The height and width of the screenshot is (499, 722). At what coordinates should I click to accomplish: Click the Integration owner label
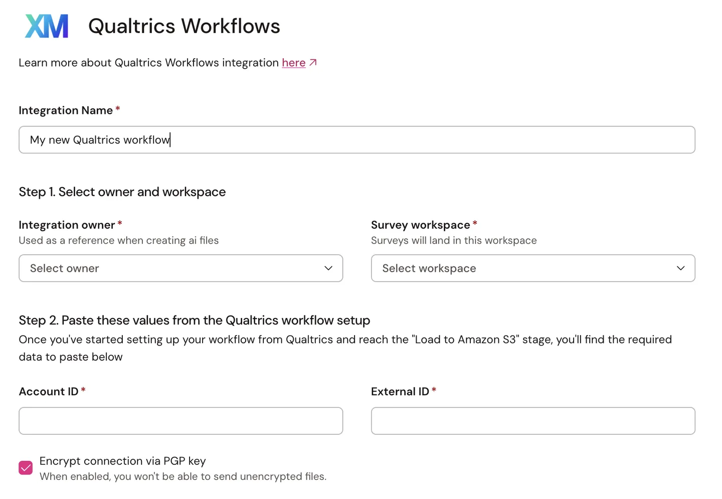[67, 225]
